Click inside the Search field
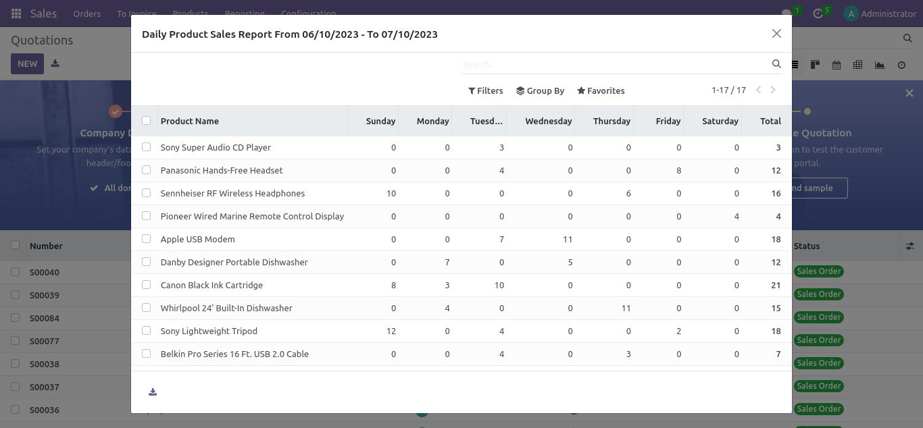923x428 pixels. pyautogui.click(x=608, y=64)
